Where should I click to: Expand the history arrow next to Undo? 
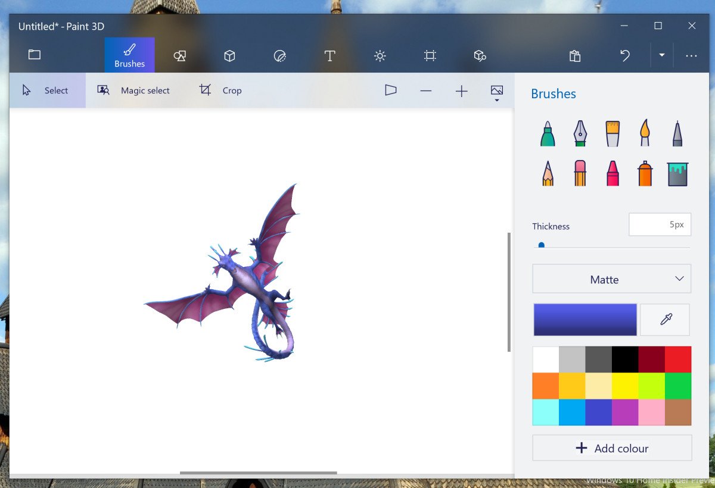pyautogui.click(x=661, y=55)
